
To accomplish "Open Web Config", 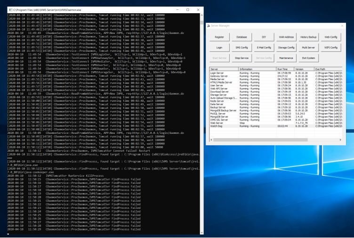I will coord(331,37).
